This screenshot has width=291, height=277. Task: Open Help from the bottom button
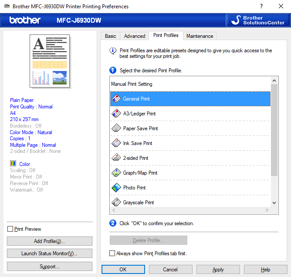(x=265, y=270)
